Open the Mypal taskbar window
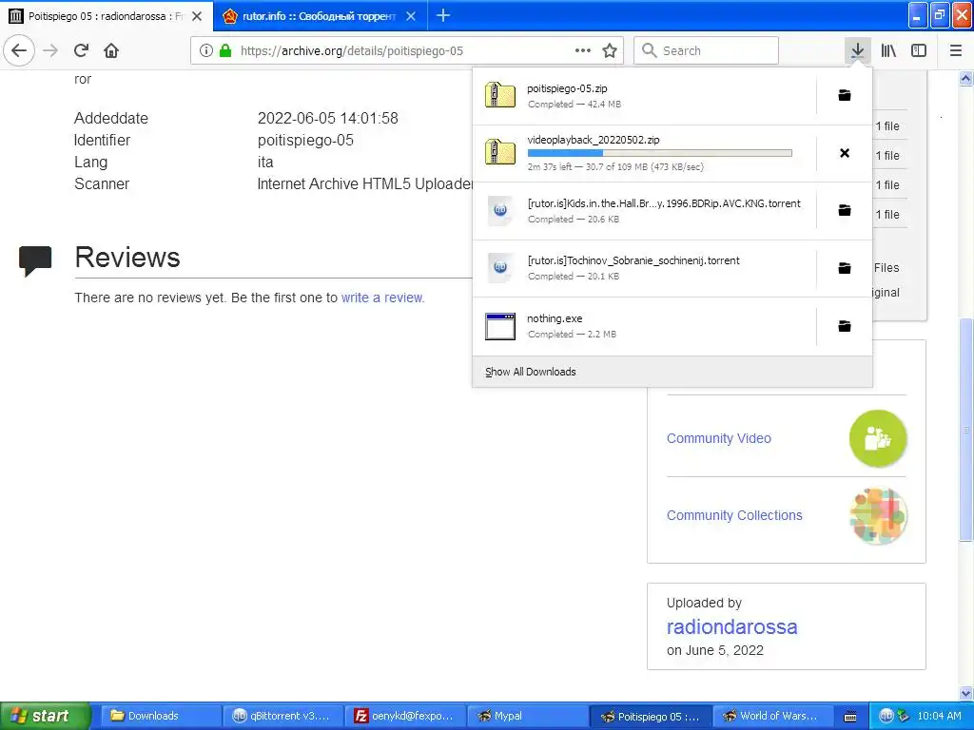Viewport: 974px width, 730px height. [x=525, y=716]
